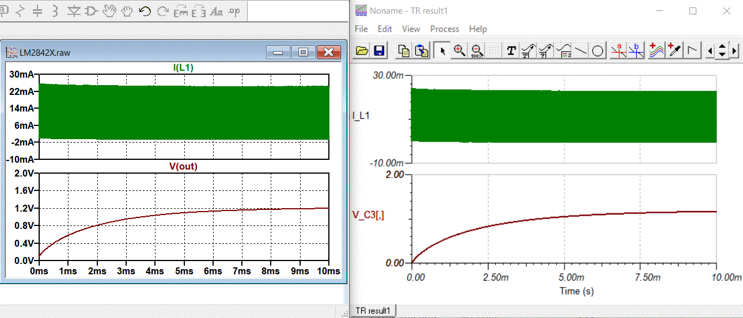
Task: Click the Time (s) axis label
Action: point(577,291)
